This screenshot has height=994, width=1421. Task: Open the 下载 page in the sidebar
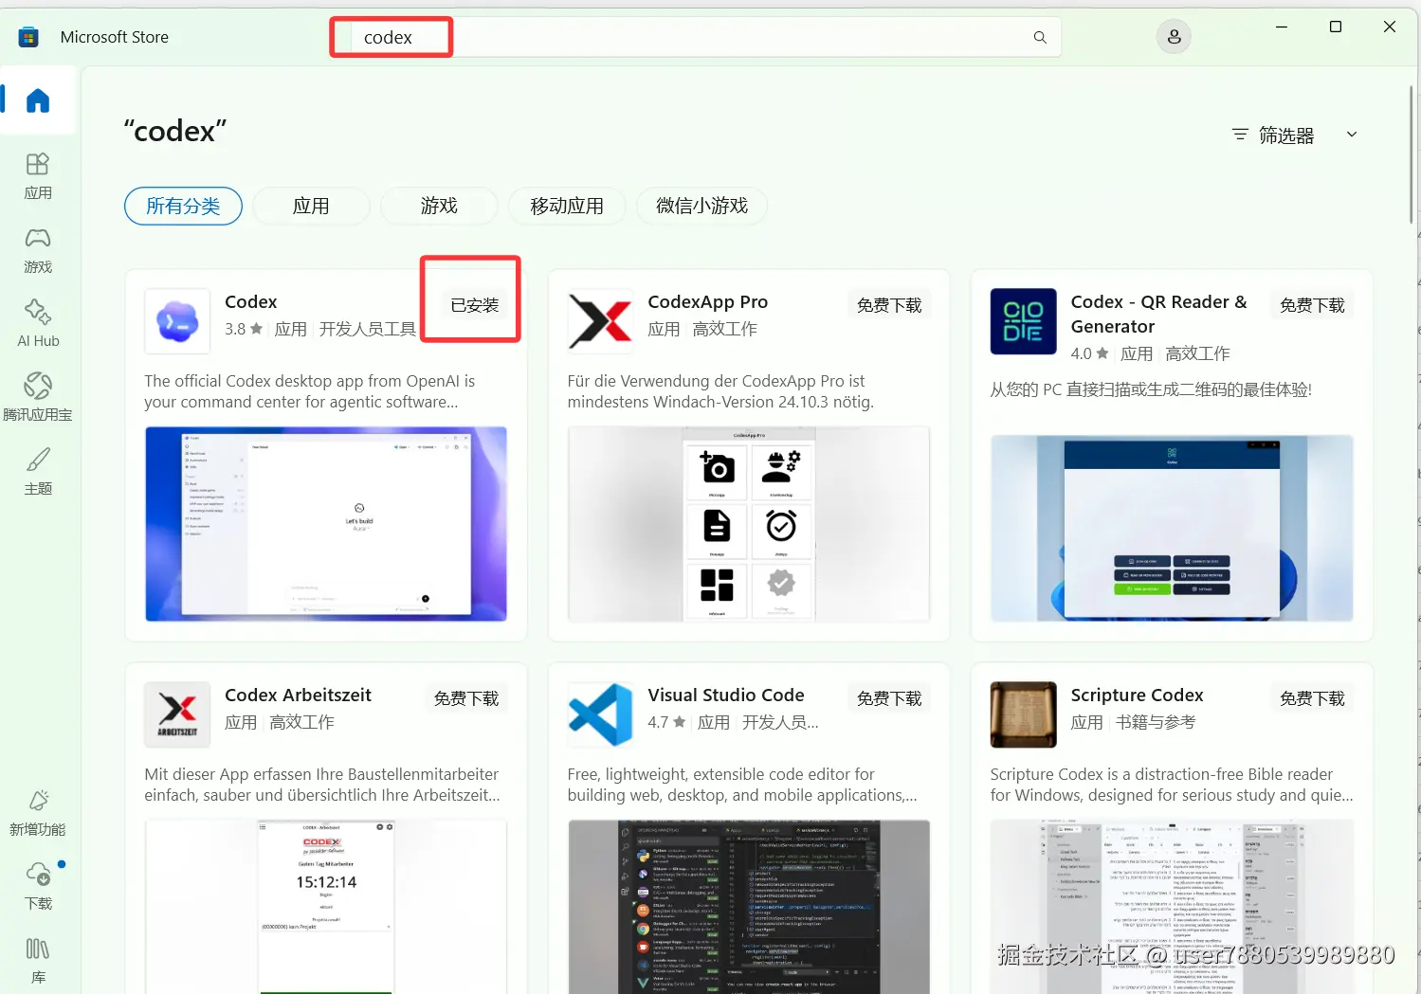click(38, 887)
